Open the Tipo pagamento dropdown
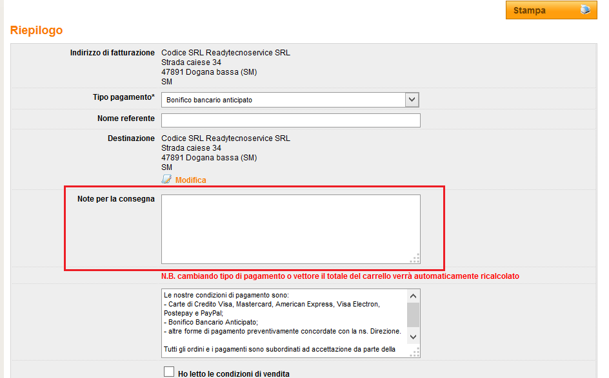 click(x=290, y=100)
